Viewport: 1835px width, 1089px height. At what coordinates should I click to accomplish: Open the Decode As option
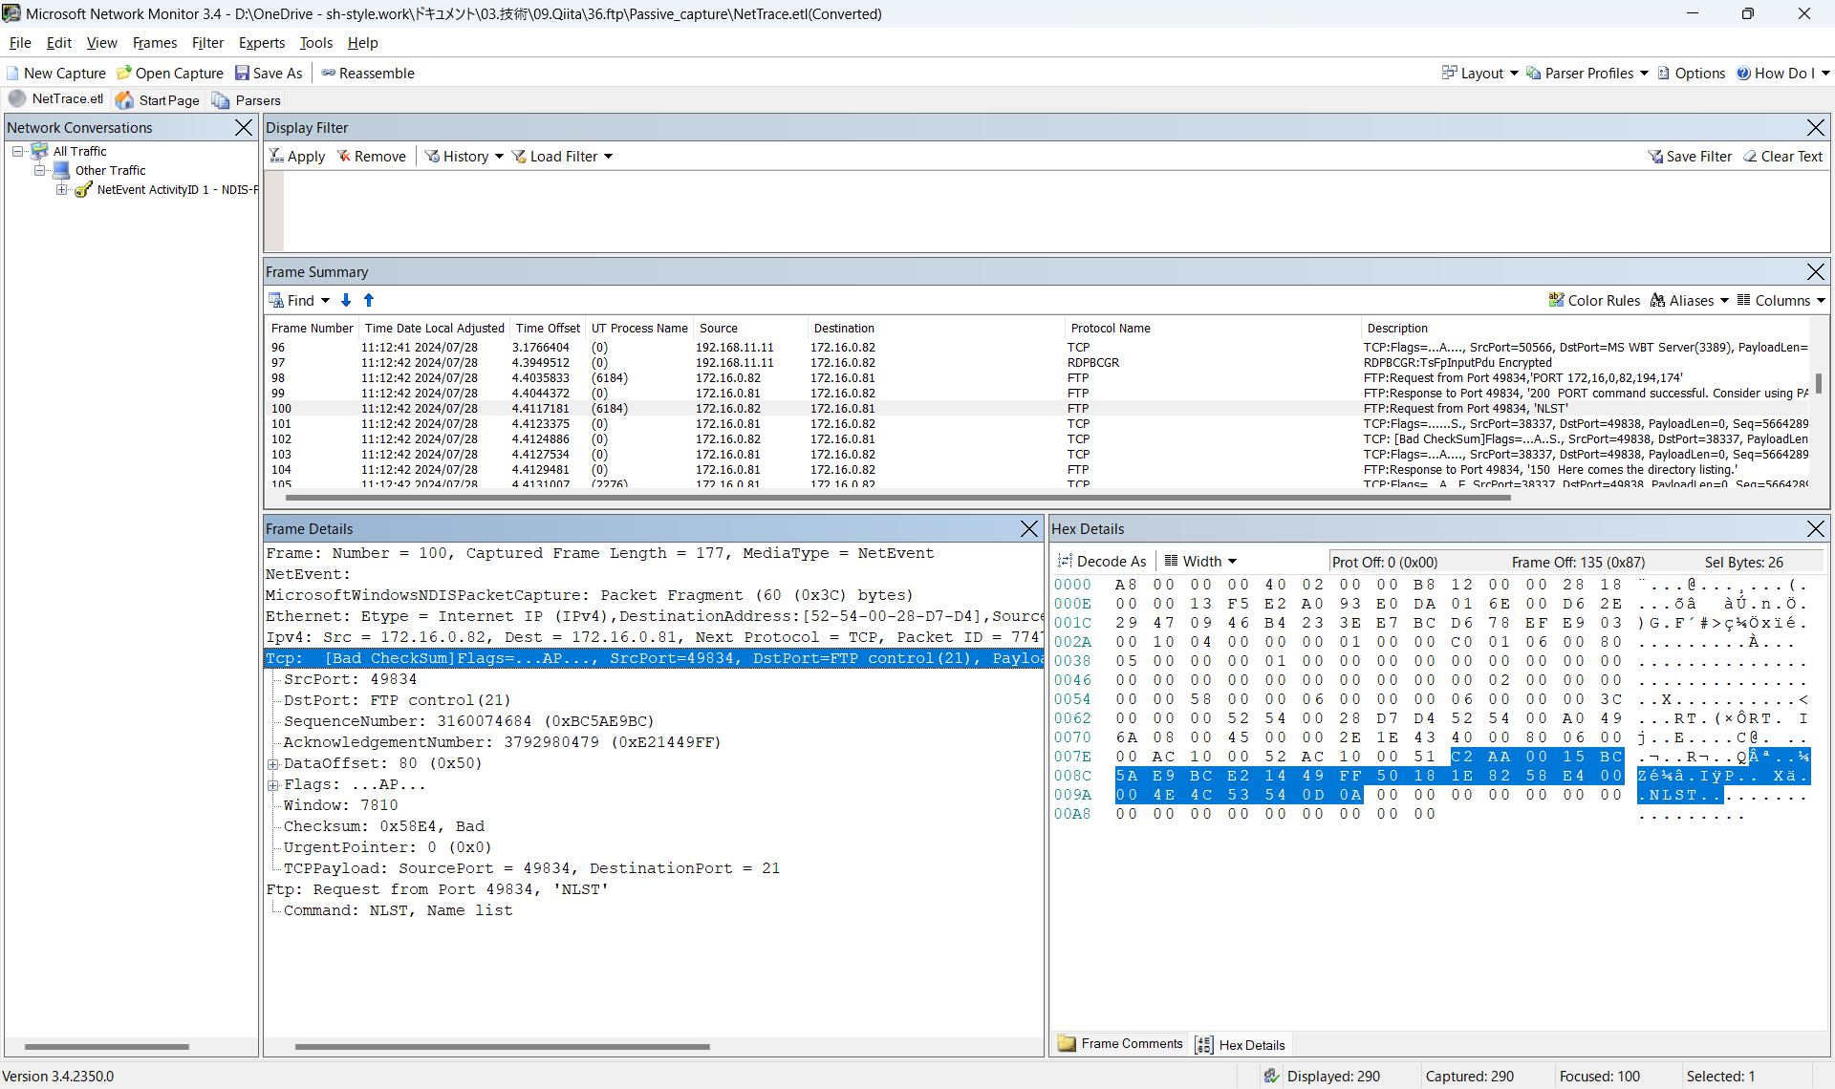pos(1101,562)
